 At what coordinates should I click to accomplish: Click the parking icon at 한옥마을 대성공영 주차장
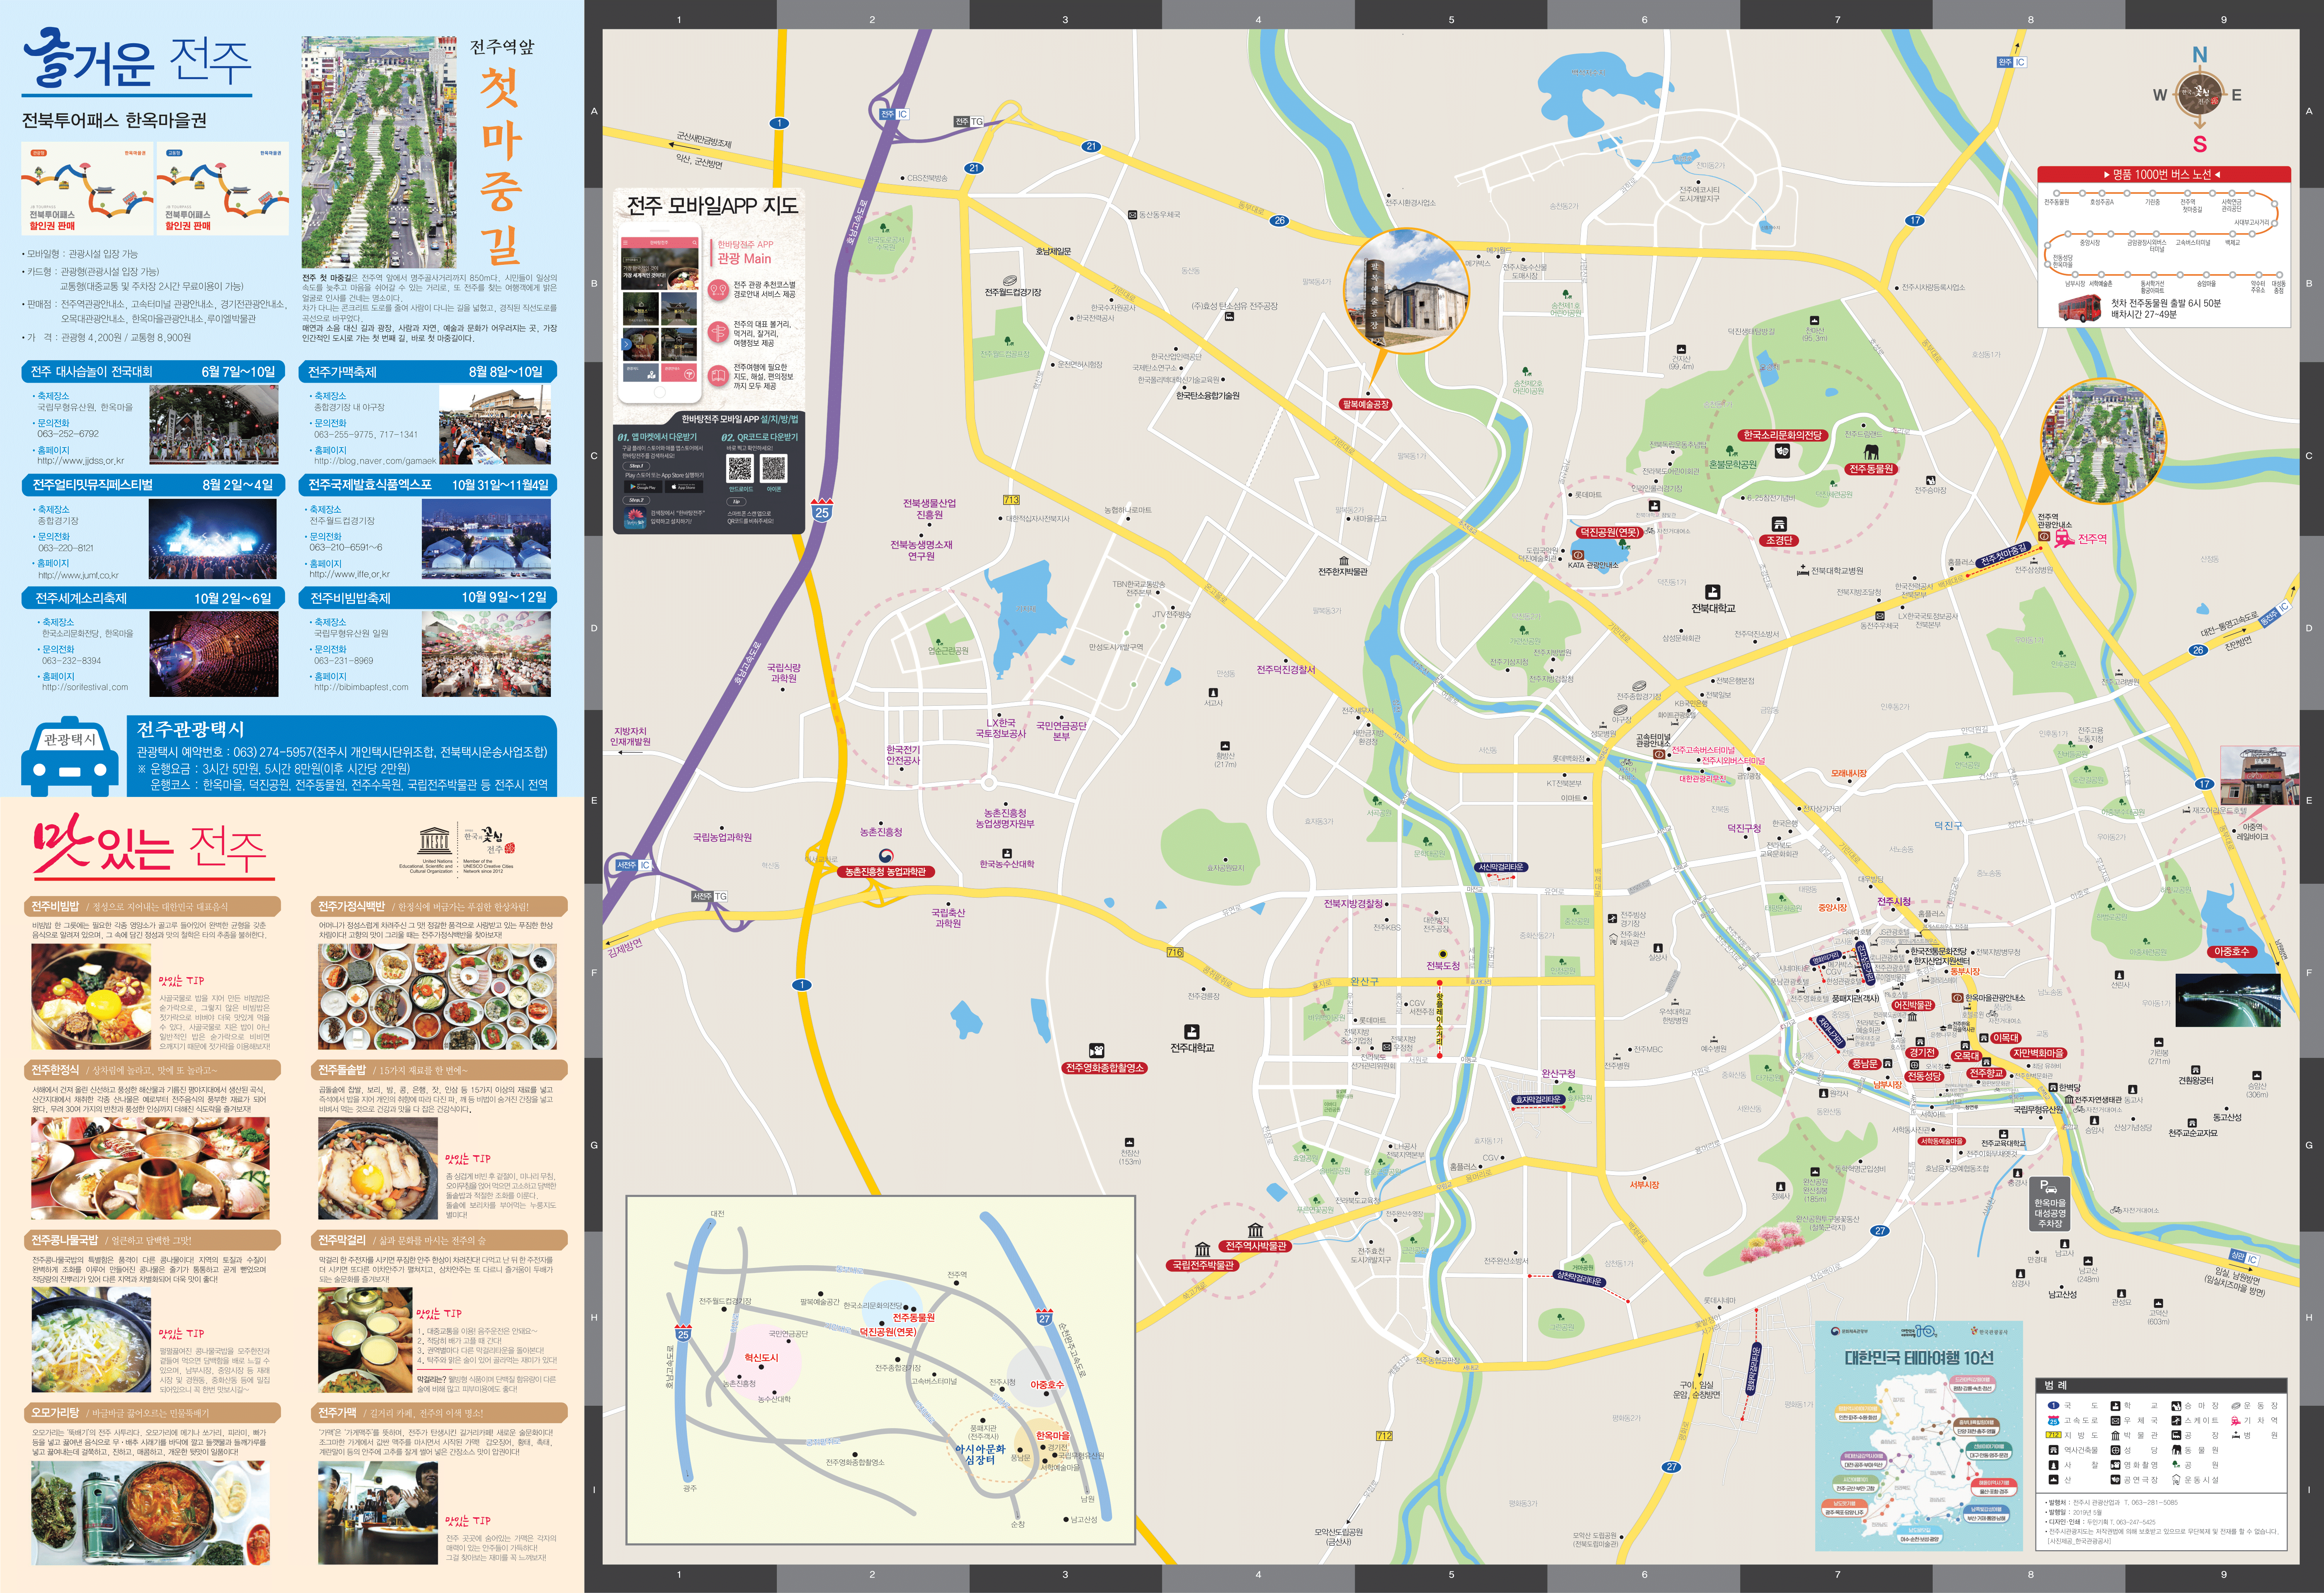click(2048, 1187)
